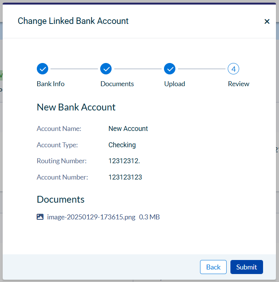
Task: Open the Review step label
Action: (x=238, y=84)
